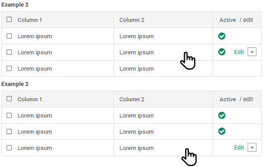
Task: Check the last row checkbox in the second table
Action: tap(9, 148)
